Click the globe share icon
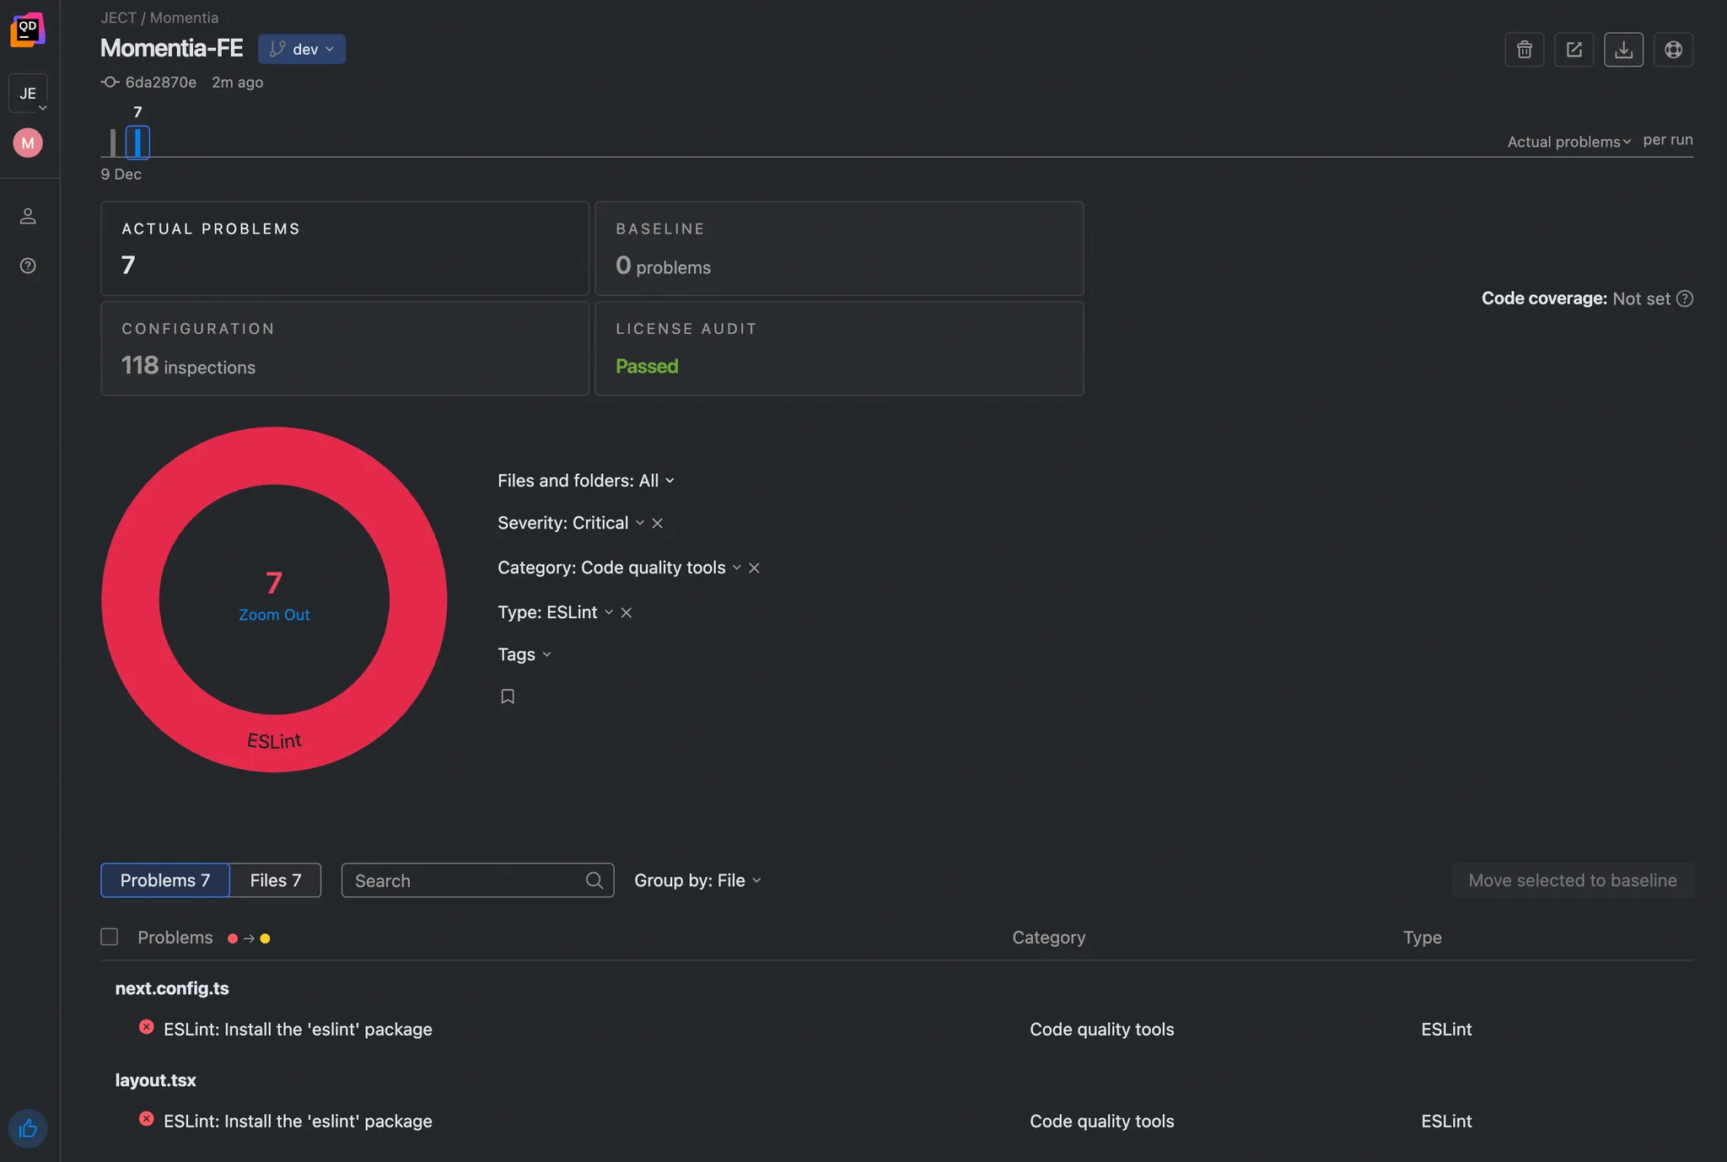Viewport: 1727px width, 1162px height. pos(1673,50)
